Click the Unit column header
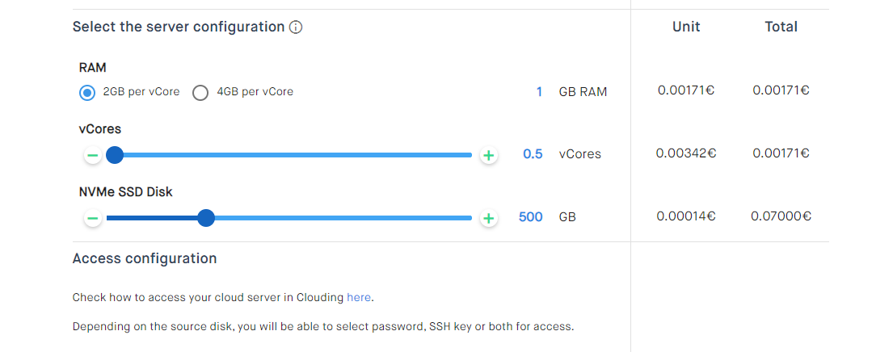Screen dimensions: 893x352 686,27
